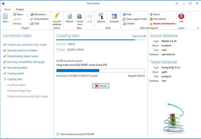201x139 pixels.
Task: Click MySQL 5.6.10 source type value
Action: 169,41
